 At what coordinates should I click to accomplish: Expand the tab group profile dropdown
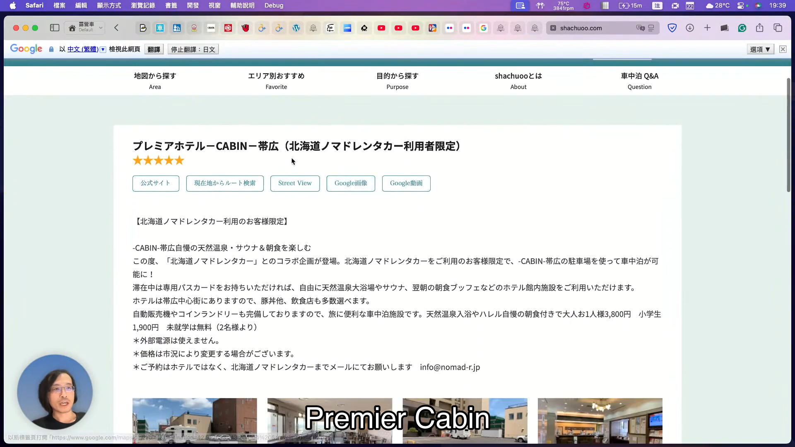pyautogui.click(x=101, y=28)
